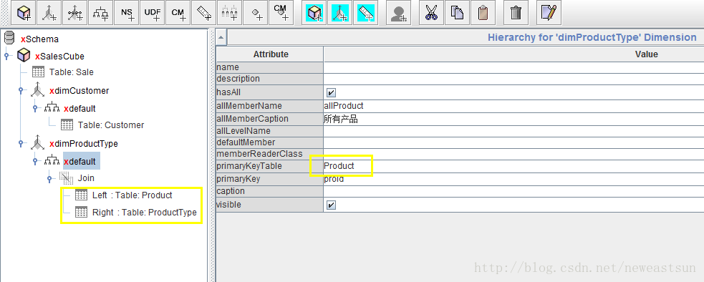Collapse the Join node expander
This screenshot has height=282, width=704.
click(x=50, y=179)
